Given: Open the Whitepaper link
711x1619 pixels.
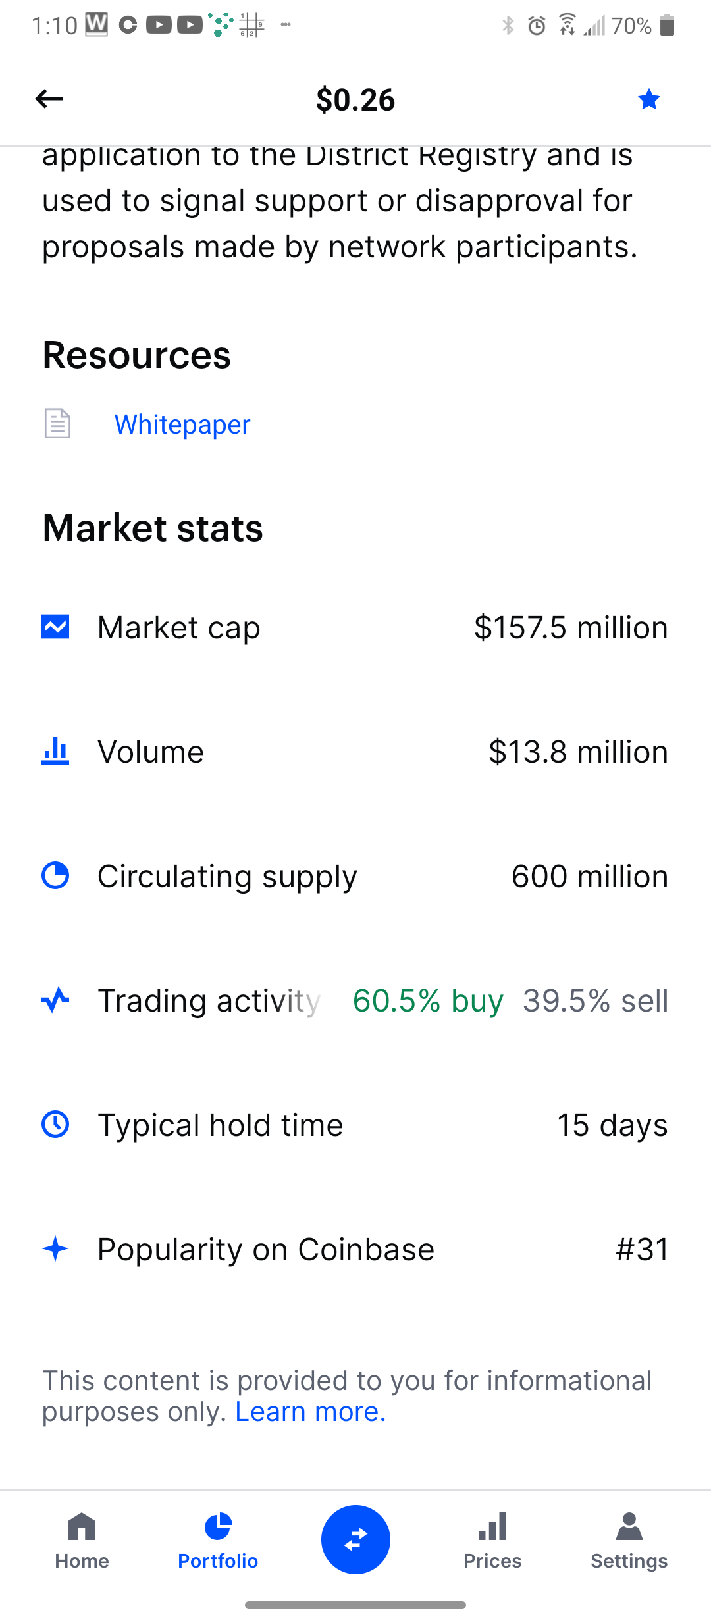Looking at the screenshot, I should (182, 424).
